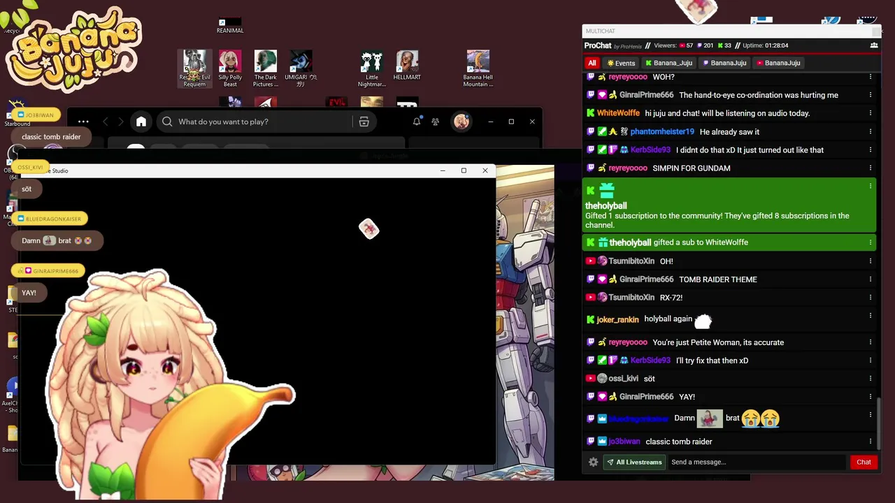
Task: Open the All Livestreams destination selector
Action: click(x=634, y=462)
